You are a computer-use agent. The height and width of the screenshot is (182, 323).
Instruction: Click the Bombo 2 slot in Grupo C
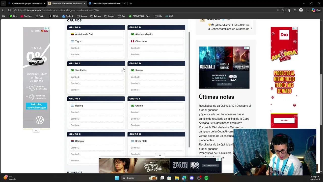click(x=96, y=77)
